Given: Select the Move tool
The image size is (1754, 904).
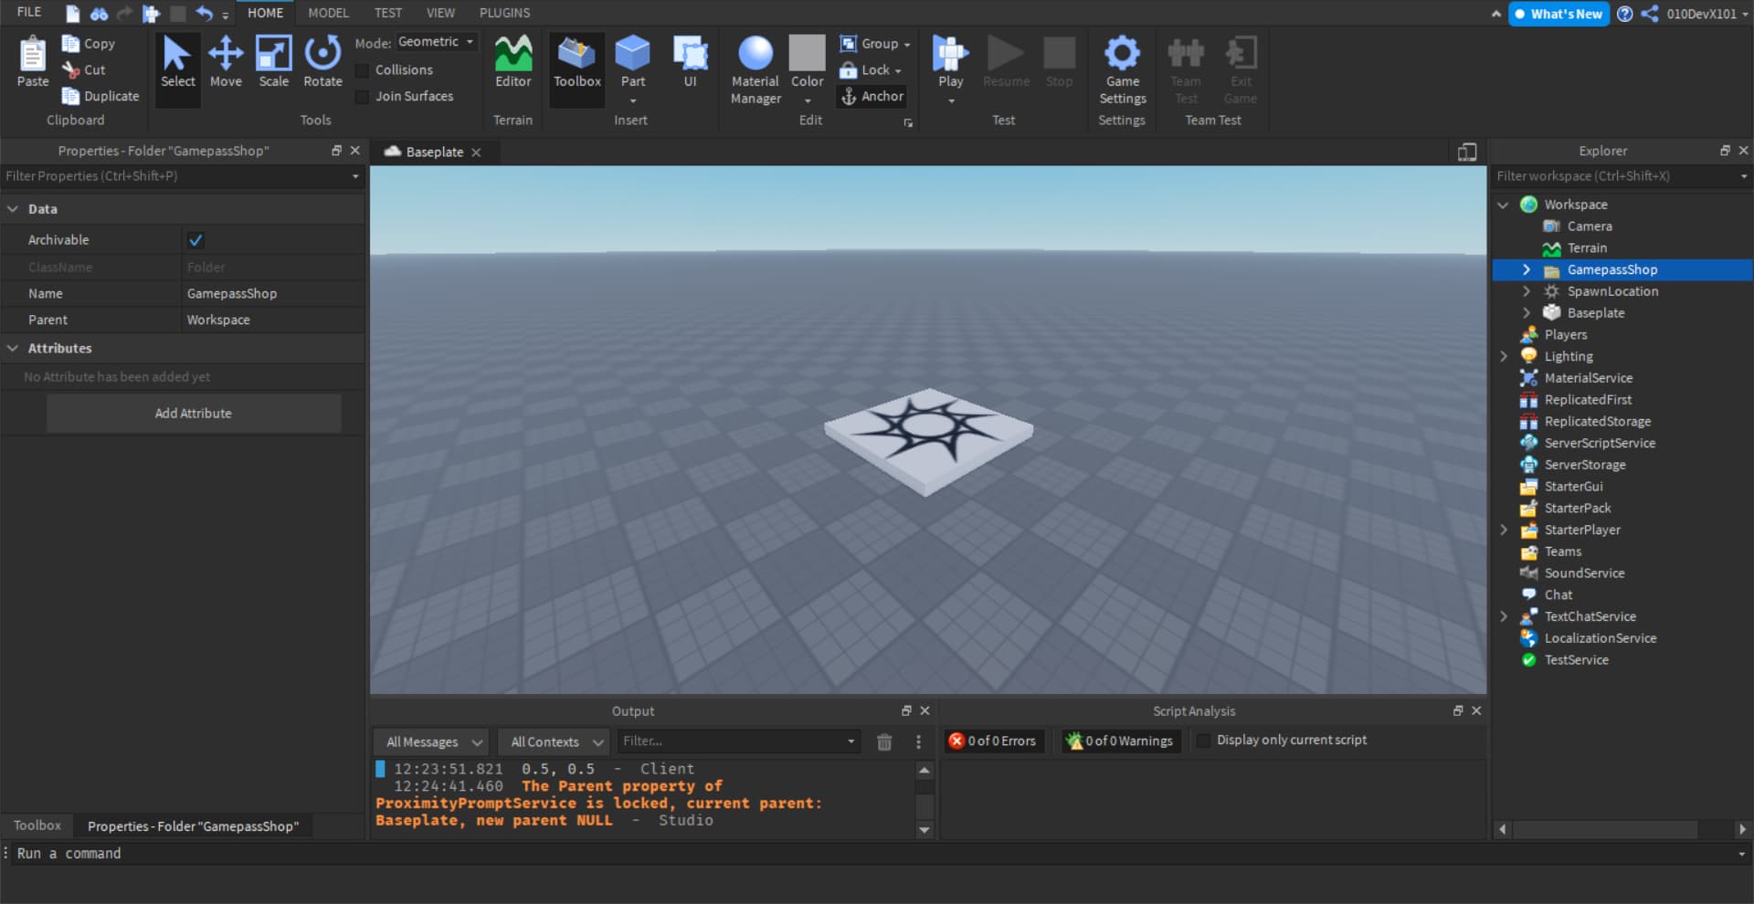Looking at the screenshot, I should click(x=226, y=62).
